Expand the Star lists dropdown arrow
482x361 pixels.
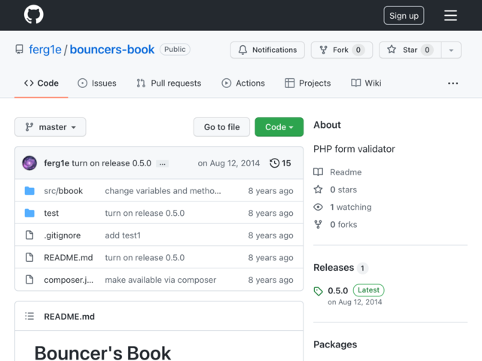(x=451, y=50)
